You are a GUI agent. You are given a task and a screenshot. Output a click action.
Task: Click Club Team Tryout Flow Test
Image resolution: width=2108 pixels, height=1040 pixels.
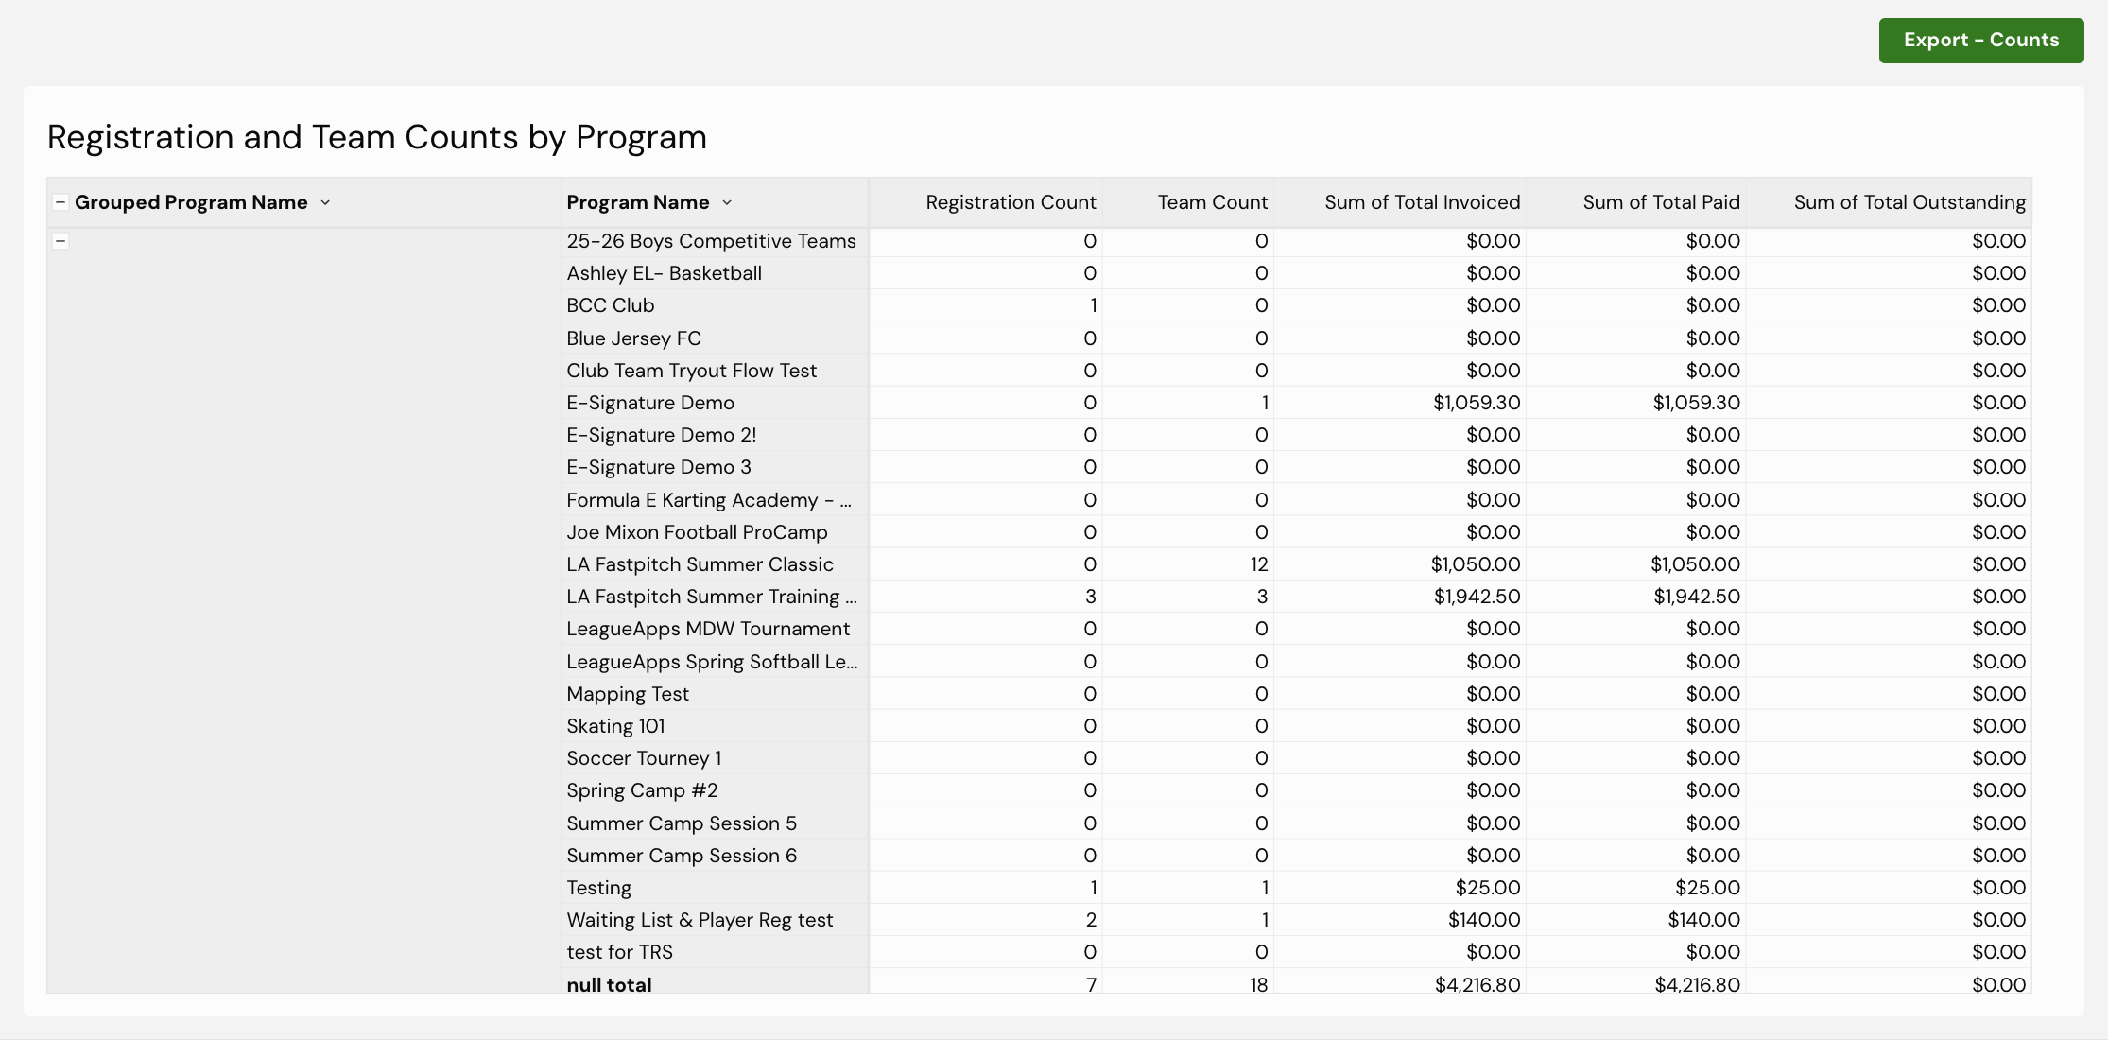pos(691,371)
